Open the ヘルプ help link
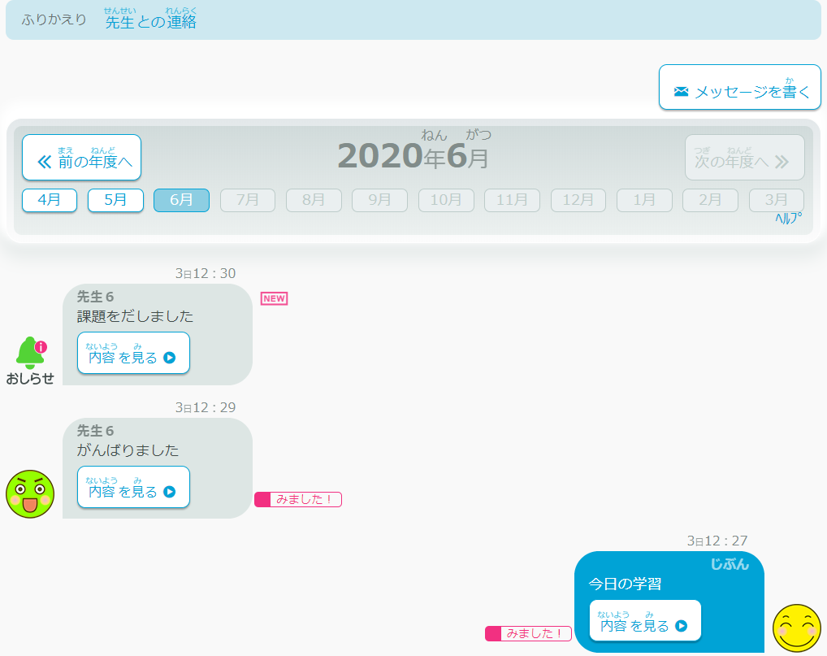This screenshot has height=656, width=827. [x=789, y=218]
